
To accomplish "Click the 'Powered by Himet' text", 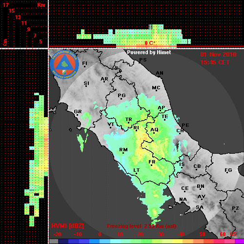I will point(149,52).
